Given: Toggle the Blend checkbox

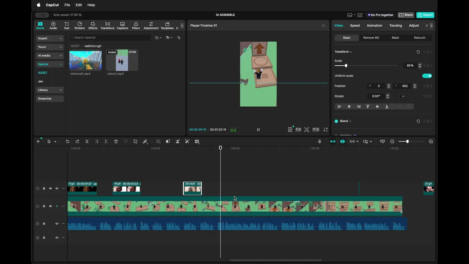Looking at the screenshot, I should point(336,121).
